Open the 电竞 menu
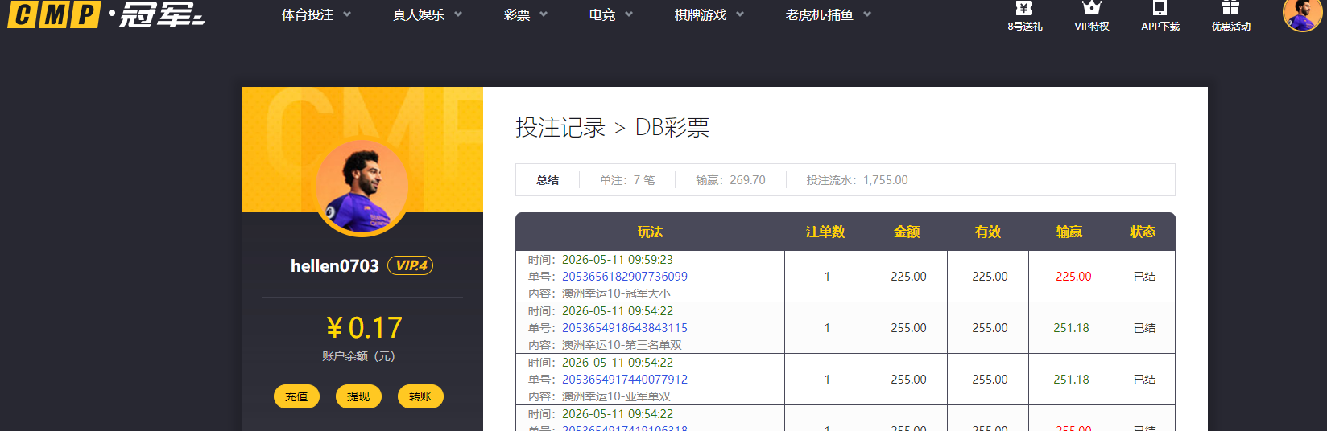The height and width of the screenshot is (431, 1327). (x=601, y=15)
